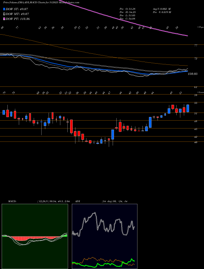This screenshot has height=269, width=204.
Task: Click the 'Pre O: 51.28' value
Action: 128,9
